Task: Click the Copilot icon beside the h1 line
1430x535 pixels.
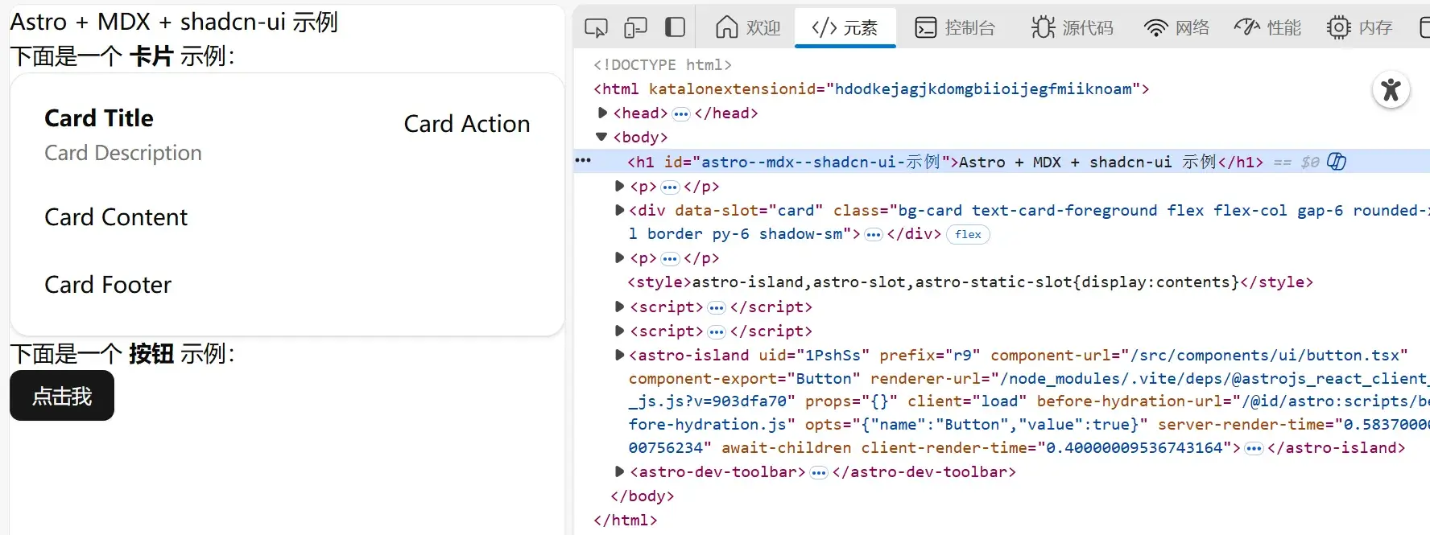Action: [x=1337, y=162]
